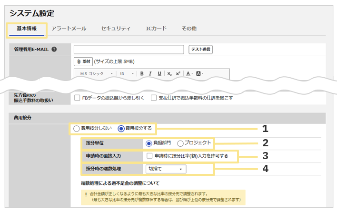Click the 按分時の端数処理 label

[x=103, y=169]
